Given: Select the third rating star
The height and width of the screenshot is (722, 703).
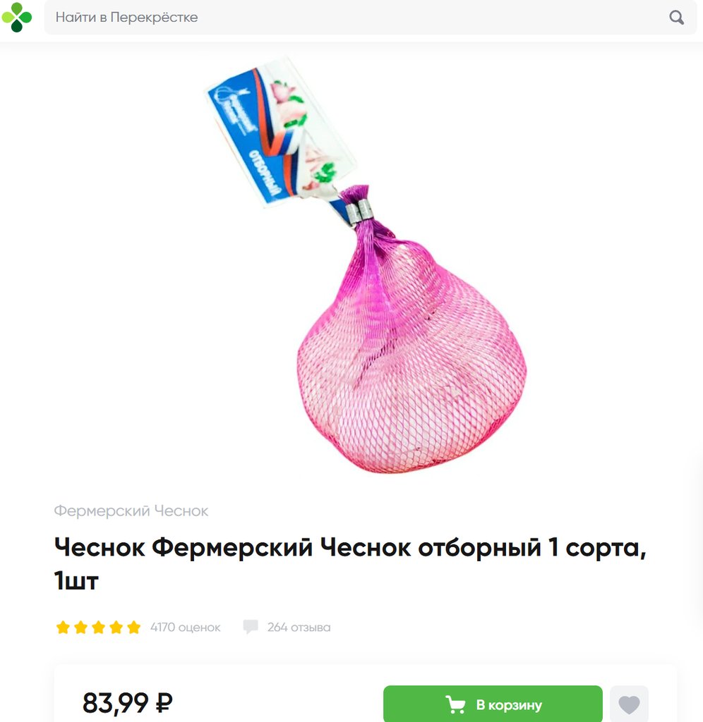Looking at the screenshot, I should (98, 627).
